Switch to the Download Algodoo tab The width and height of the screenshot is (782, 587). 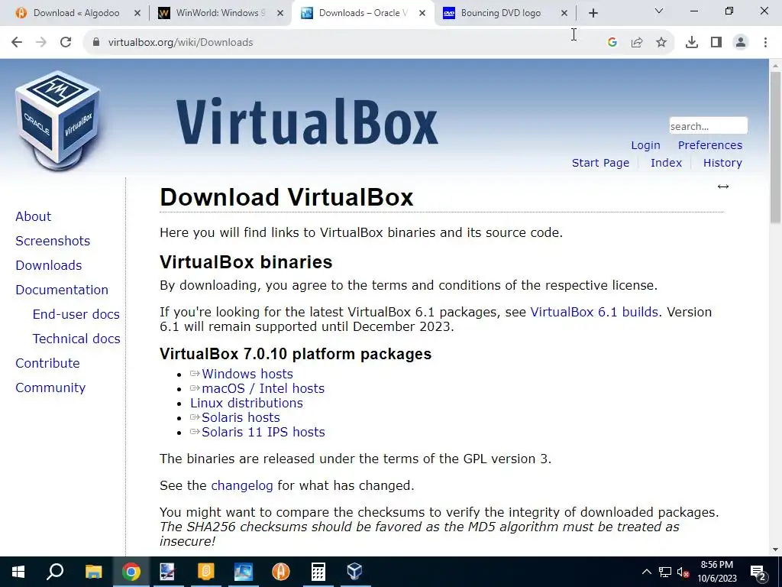(77, 13)
